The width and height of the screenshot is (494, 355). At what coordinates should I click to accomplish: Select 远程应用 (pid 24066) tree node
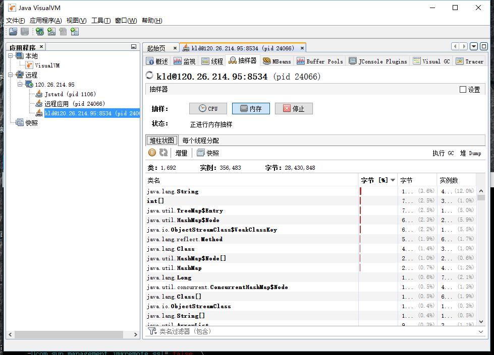75,103
